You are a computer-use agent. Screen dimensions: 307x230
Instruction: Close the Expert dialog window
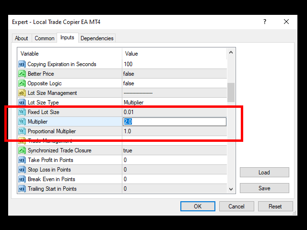pos(286,22)
